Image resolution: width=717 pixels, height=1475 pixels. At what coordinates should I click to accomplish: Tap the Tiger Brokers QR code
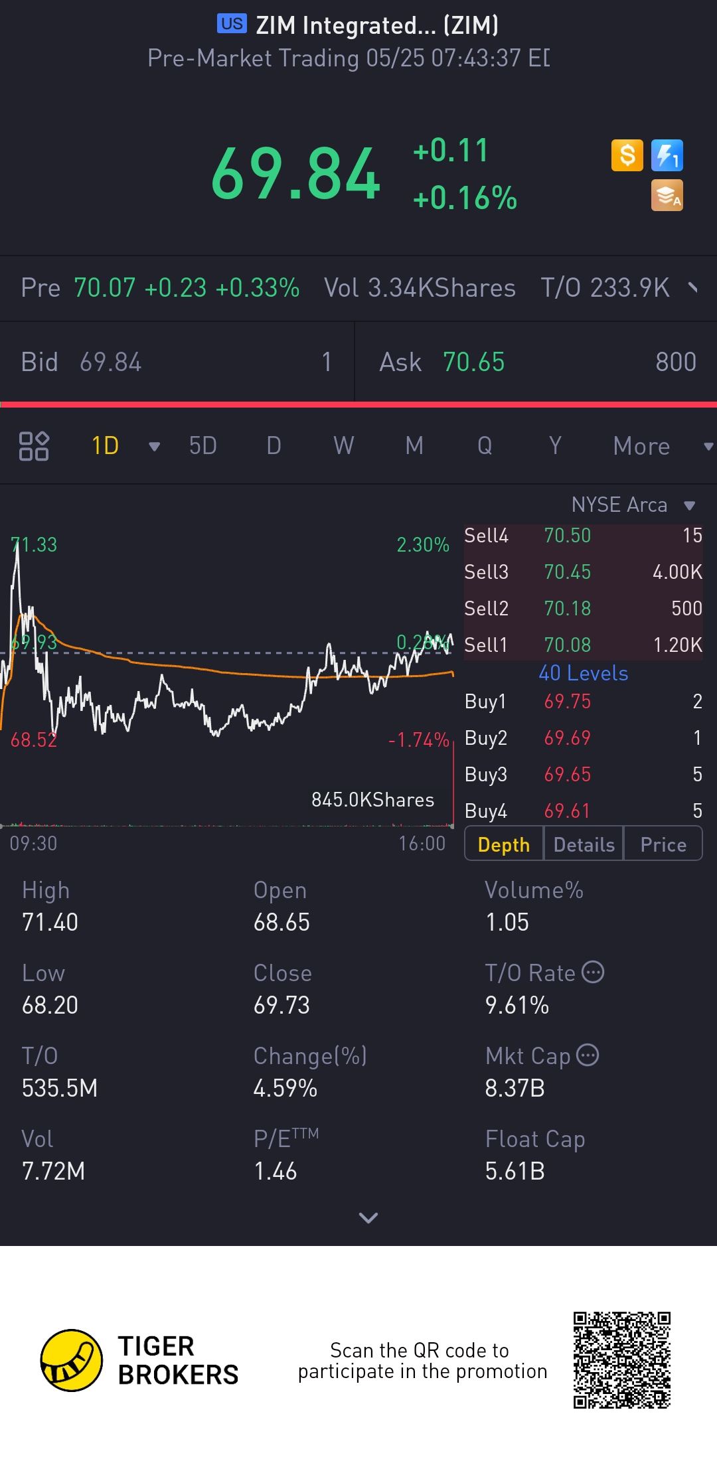pyautogui.click(x=622, y=1360)
